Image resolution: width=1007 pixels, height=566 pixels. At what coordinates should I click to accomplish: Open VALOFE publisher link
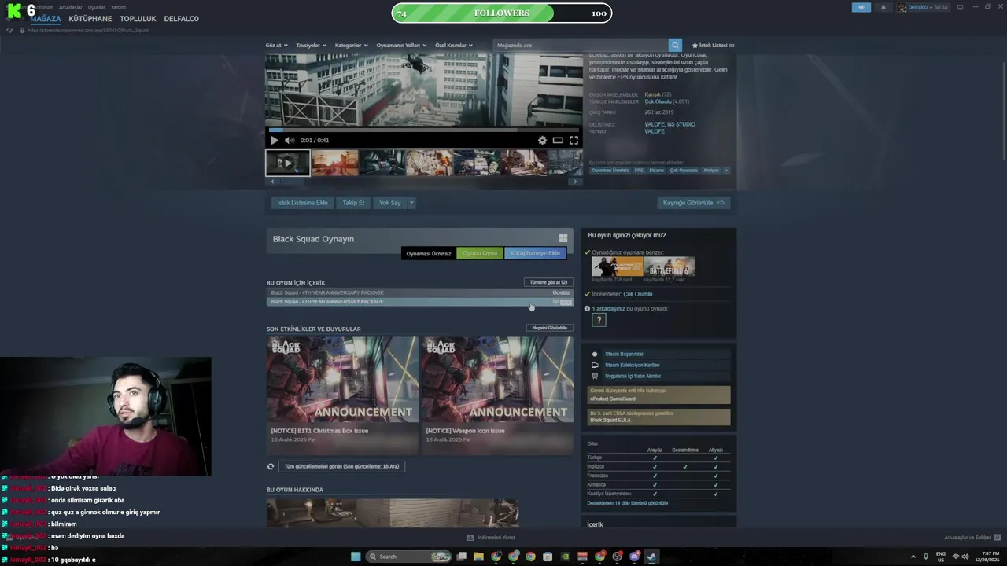[x=655, y=131]
